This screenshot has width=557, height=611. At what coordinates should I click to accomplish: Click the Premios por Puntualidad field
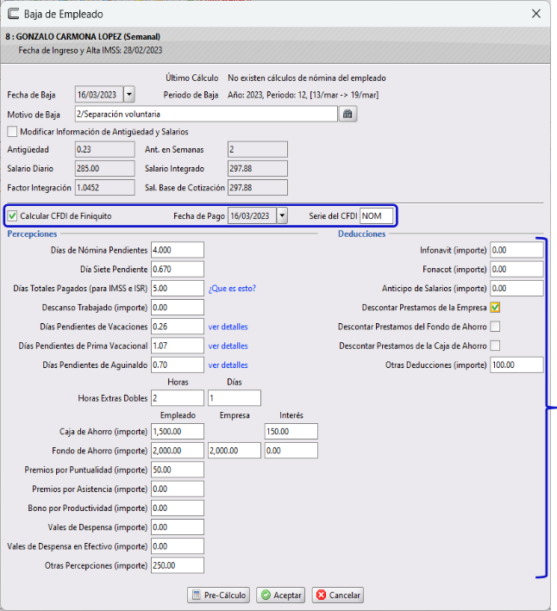pos(178,470)
